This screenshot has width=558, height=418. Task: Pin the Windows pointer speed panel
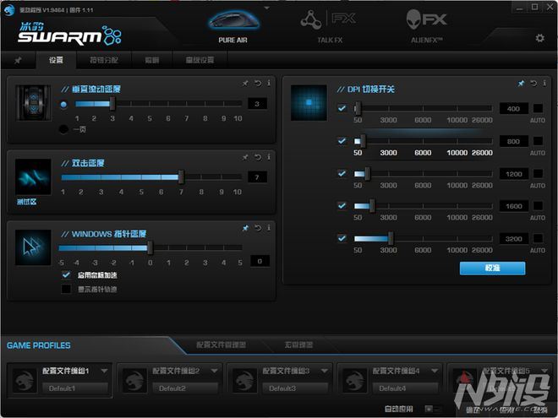(x=245, y=228)
